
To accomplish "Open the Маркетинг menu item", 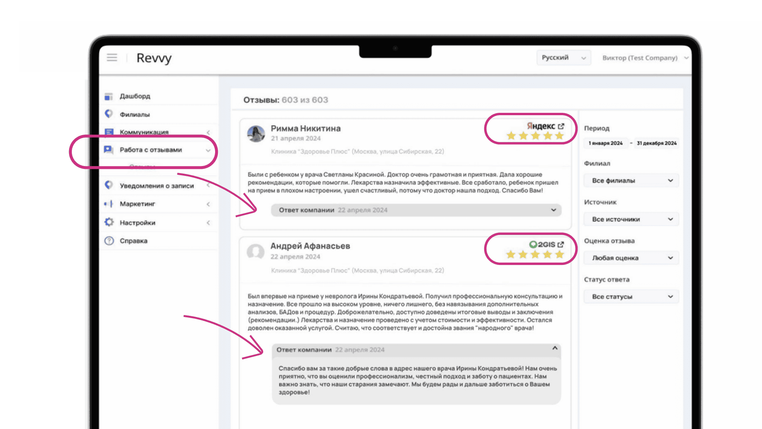I will click(137, 204).
